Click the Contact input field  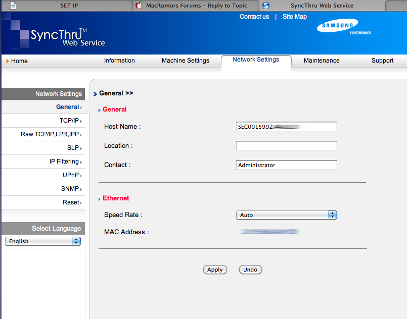(x=286, y=165)
